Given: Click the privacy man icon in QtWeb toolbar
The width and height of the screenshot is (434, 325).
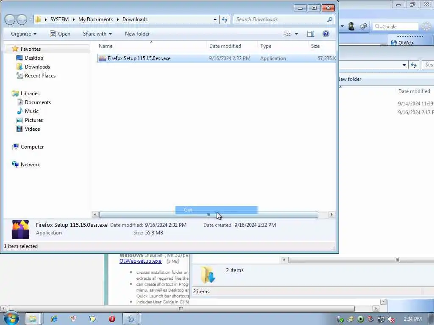Looking at the screenshot, I should [x=351, y=26].
